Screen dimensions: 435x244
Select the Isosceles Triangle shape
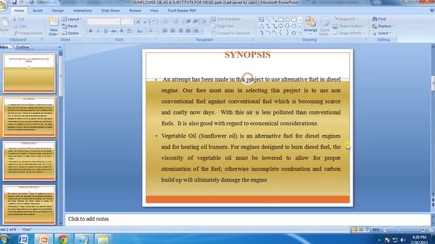261,26
